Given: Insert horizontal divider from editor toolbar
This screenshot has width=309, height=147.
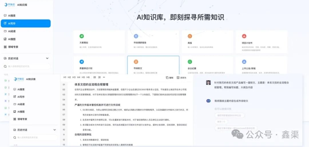Looking at the screenshot, I should click(104, 77).
